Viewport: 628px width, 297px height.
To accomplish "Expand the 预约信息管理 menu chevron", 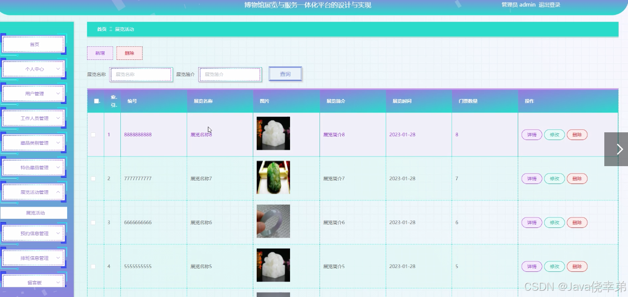I will click(x=58, y=233).
